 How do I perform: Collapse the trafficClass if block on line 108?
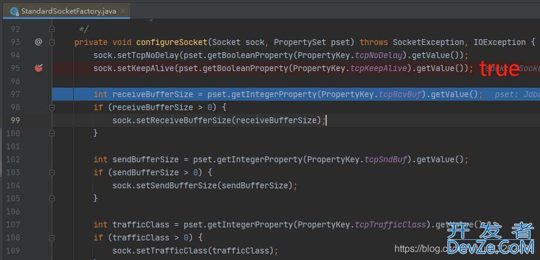[52, 237]
